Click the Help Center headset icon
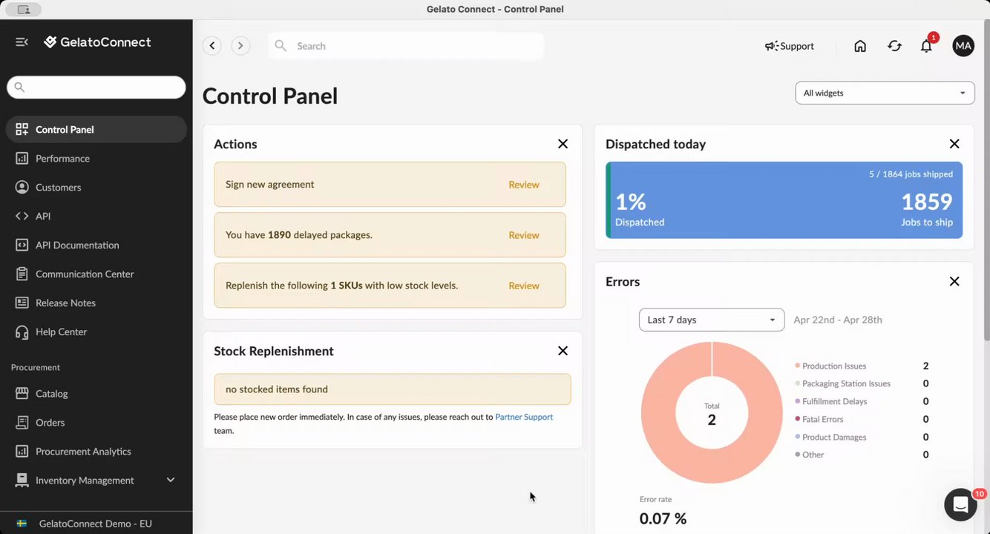The width and height of the screenshot is (990, 534). (x=22, y=332)
